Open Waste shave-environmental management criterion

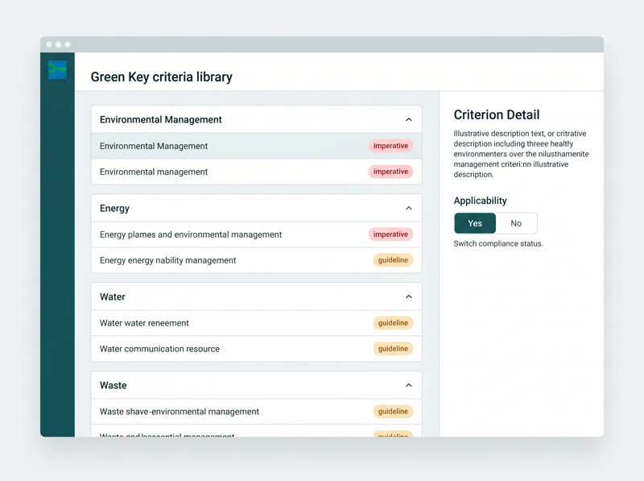pyautogui.click(x=256, y=412)
